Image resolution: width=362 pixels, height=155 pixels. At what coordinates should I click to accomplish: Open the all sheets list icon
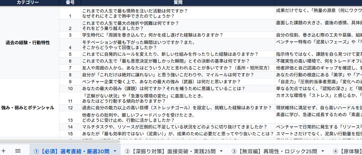tap(18, 151)
